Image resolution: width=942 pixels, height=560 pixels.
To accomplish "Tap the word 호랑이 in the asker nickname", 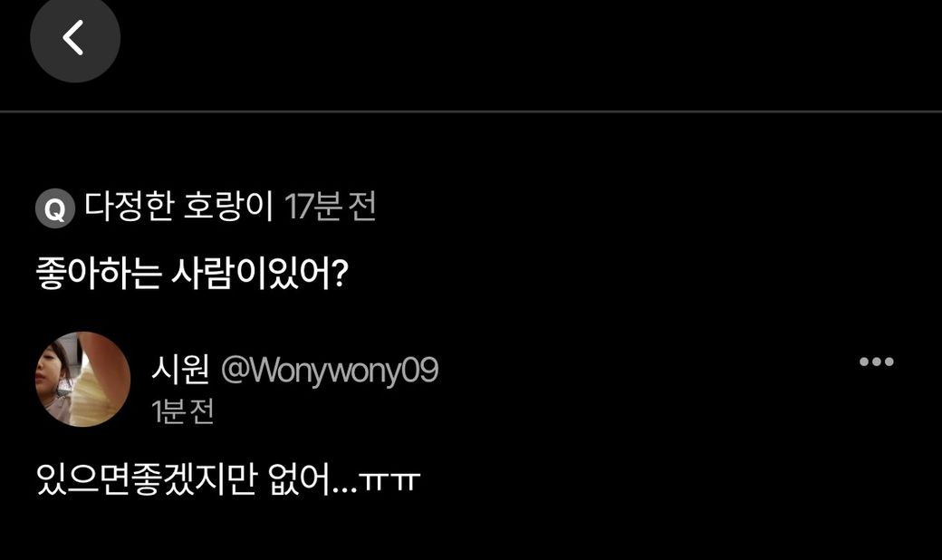I will (x=228, y=206).
